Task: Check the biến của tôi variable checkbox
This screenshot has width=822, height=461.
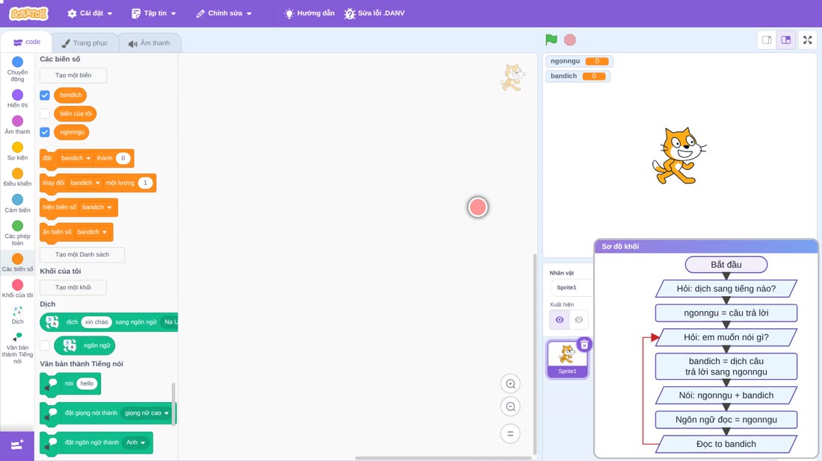Action: pos(45,113)
